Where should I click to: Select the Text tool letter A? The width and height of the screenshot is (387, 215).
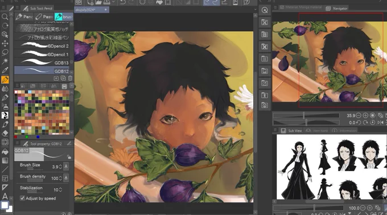coord(5,196)
